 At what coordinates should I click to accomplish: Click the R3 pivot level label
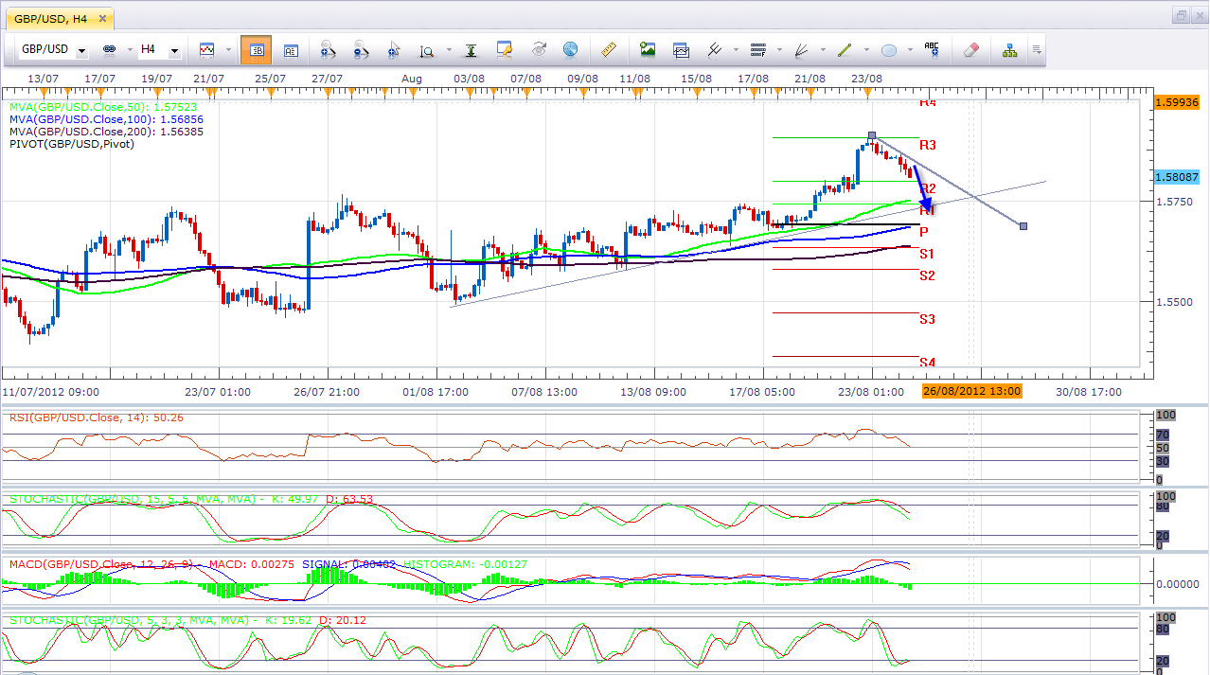coord(928,145)
